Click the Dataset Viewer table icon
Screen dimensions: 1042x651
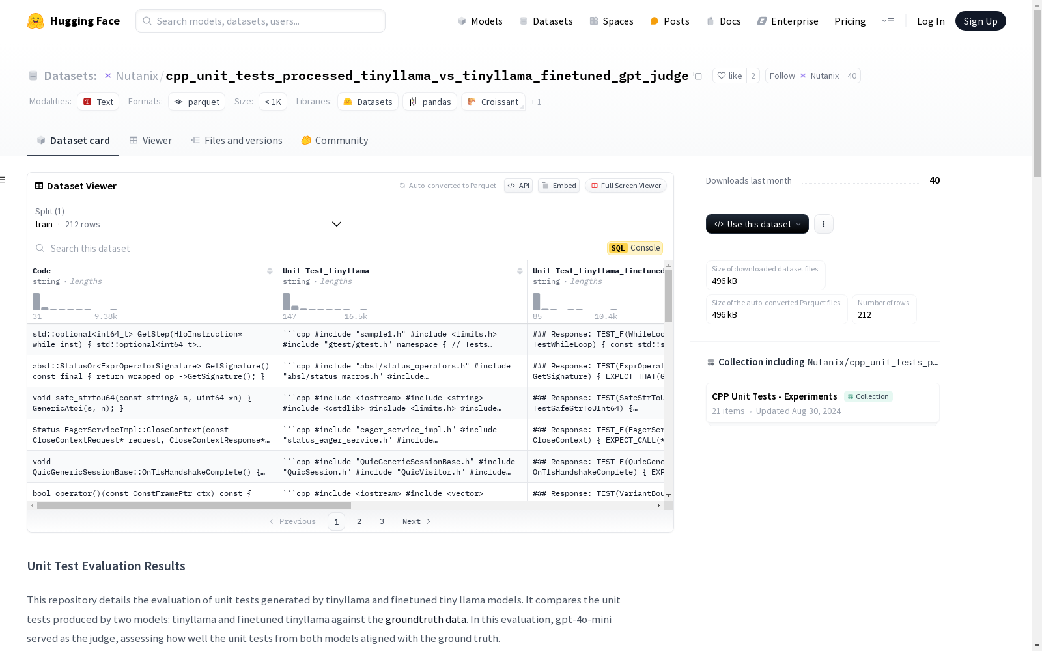pos(39,186)
